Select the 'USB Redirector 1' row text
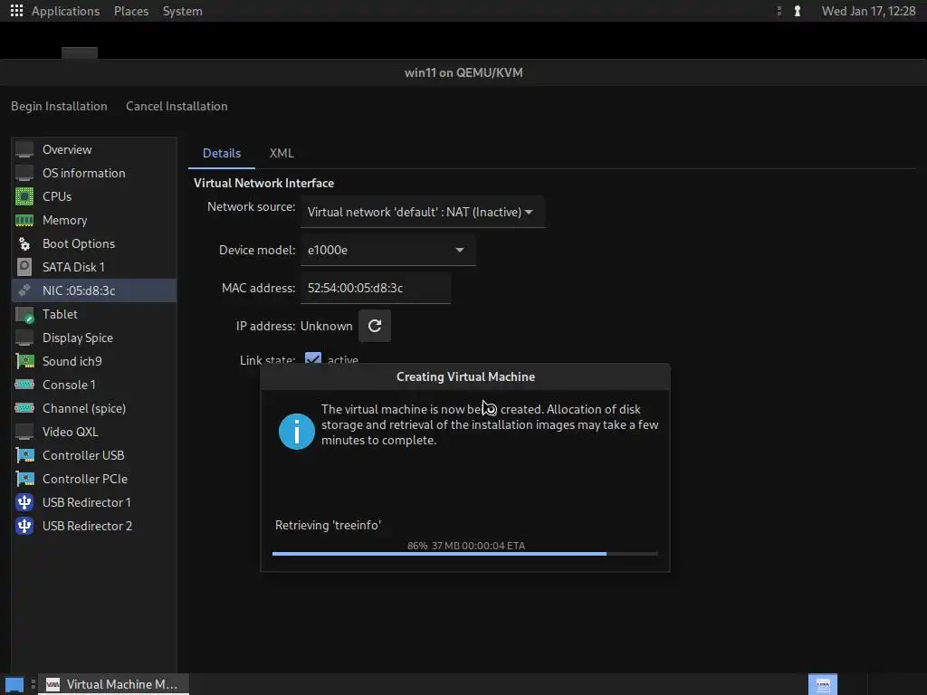The height and width of the screenshot is (695, 927). pyautogui.click(x=86, y=502)
